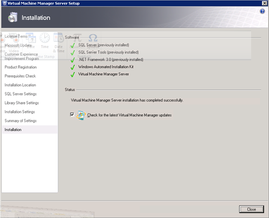269x218 pixels.
Task: Click the Virtual Machine Manager Server Setup title
Action: click(44, 3)
